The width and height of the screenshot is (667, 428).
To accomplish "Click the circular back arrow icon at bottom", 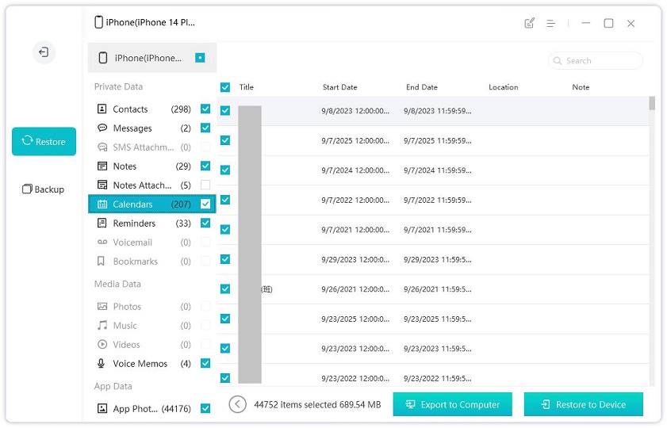I will click(237, 404).
